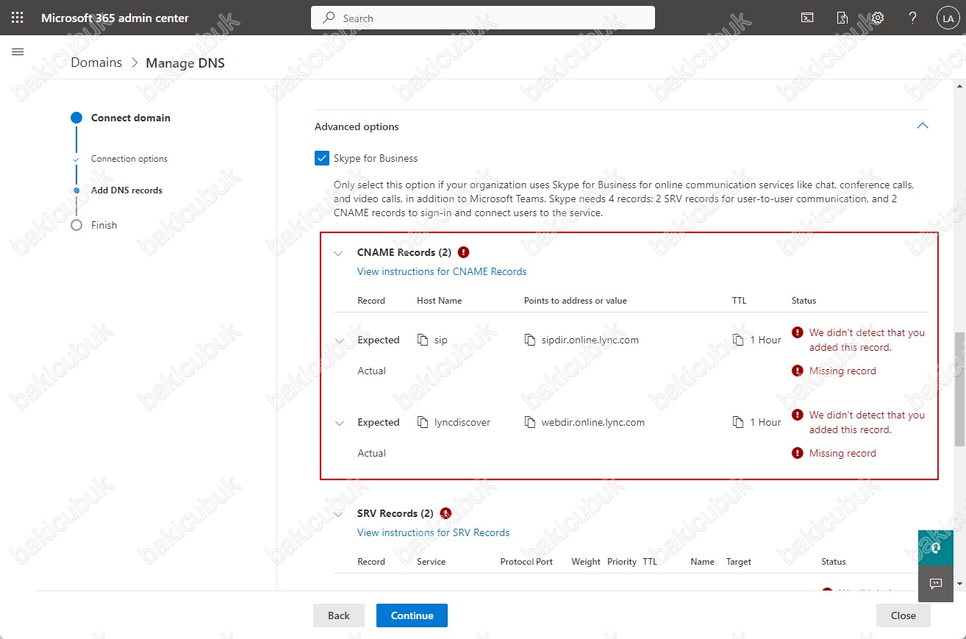Open Cloud Shell terminal icon
This screenshot has height=639, width=966.
pyautogui.click(x=807, y=18)
